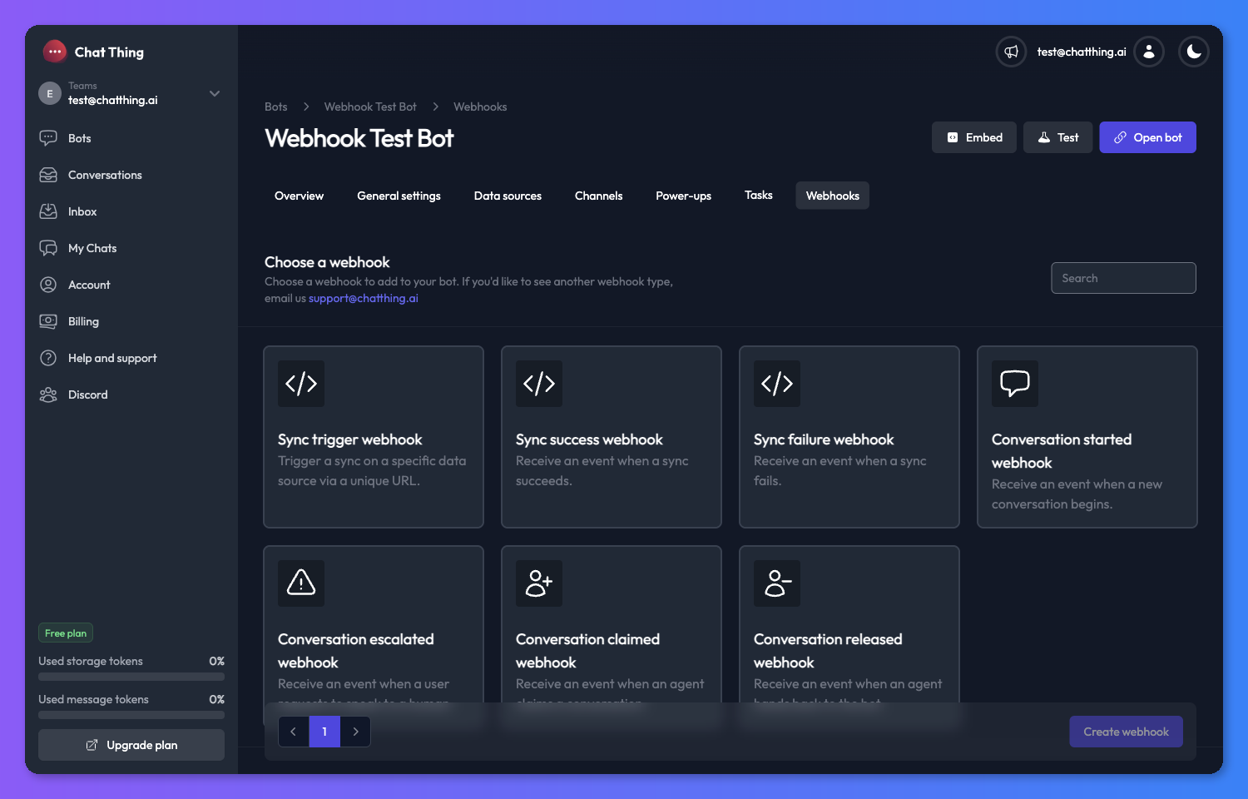Screen dimensions: 1248x799
Task: Click the announcements megaphone icon
Action: pyautogui.click(x=1011, y=52)
